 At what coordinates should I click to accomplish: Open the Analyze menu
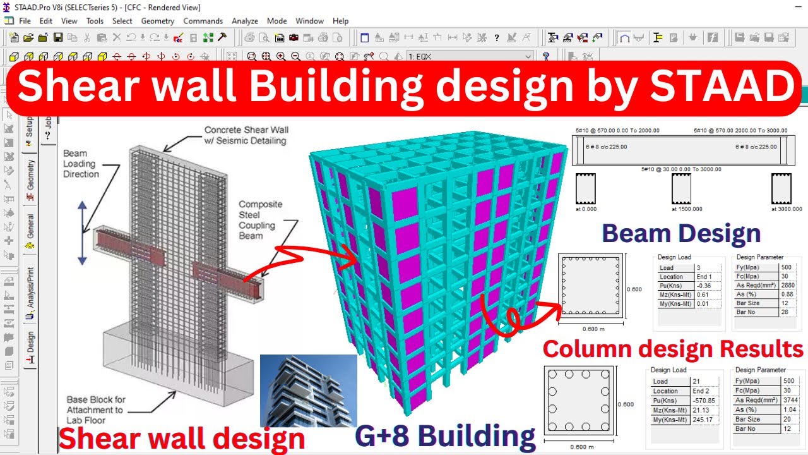point(245,21)
